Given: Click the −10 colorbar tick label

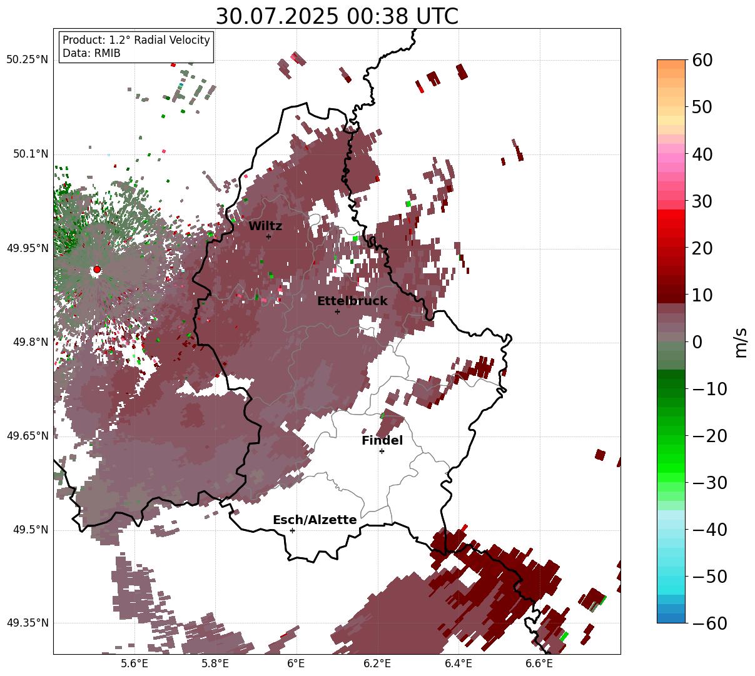Looking at the screenshot, I should point(709,389).
